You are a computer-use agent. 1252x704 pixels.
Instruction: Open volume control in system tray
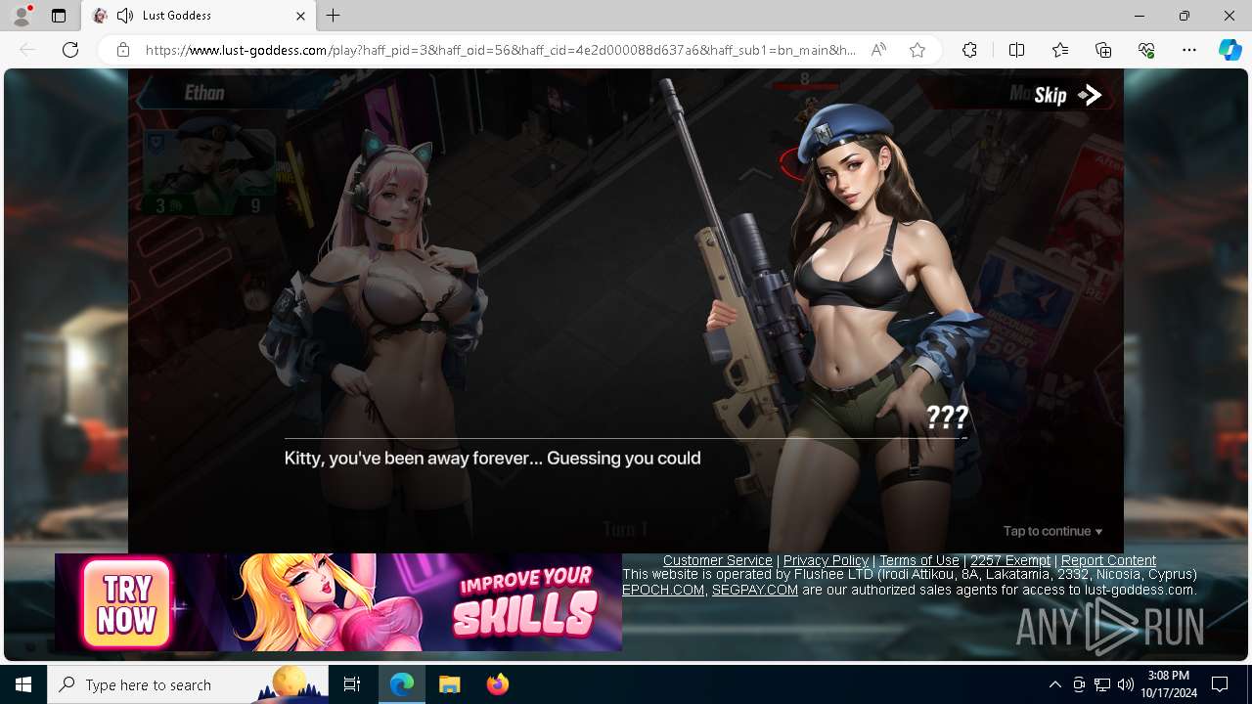point(1125,684)
